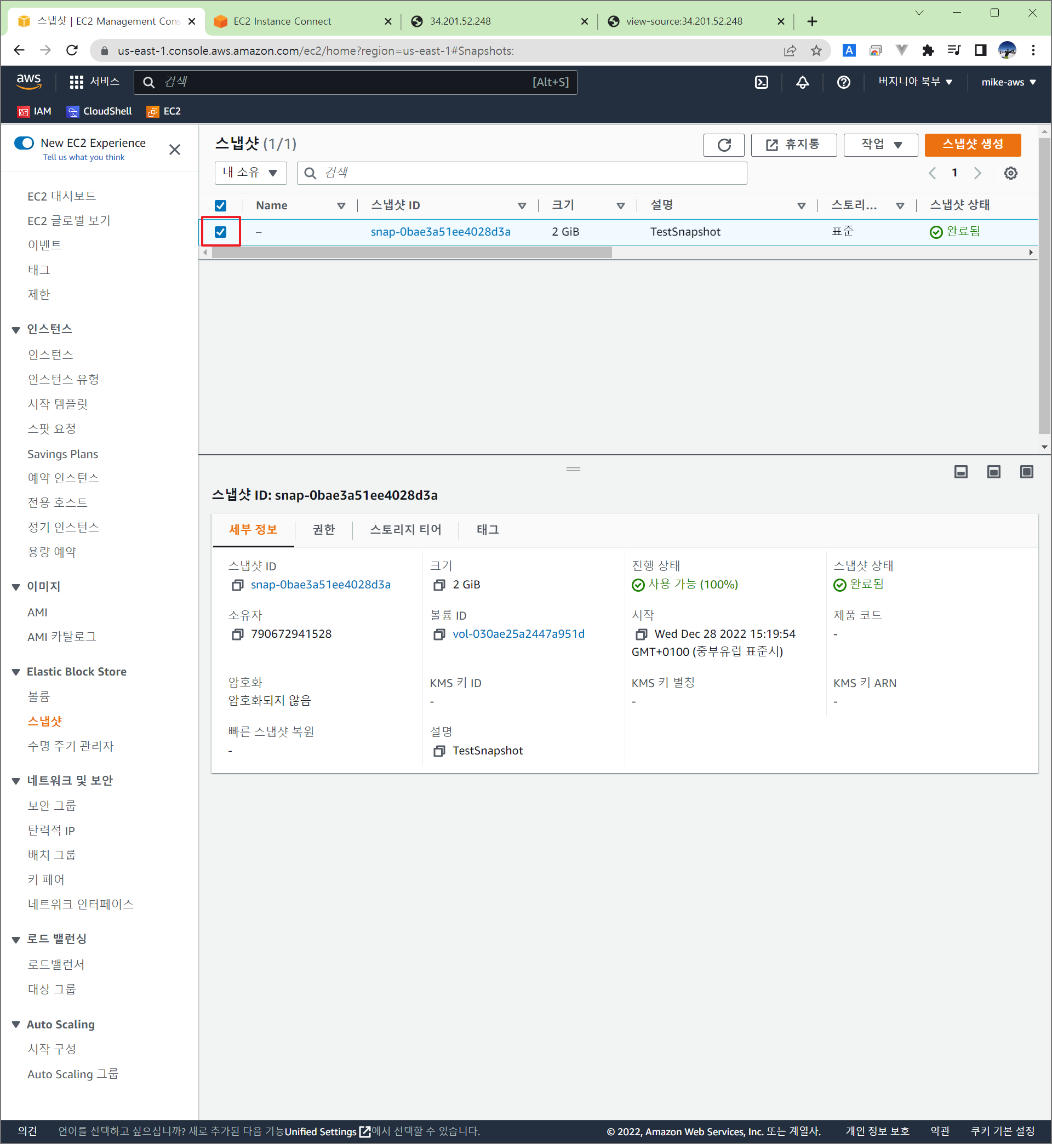Open the 내 소유 owner filter dropdown

pos(250,173)
